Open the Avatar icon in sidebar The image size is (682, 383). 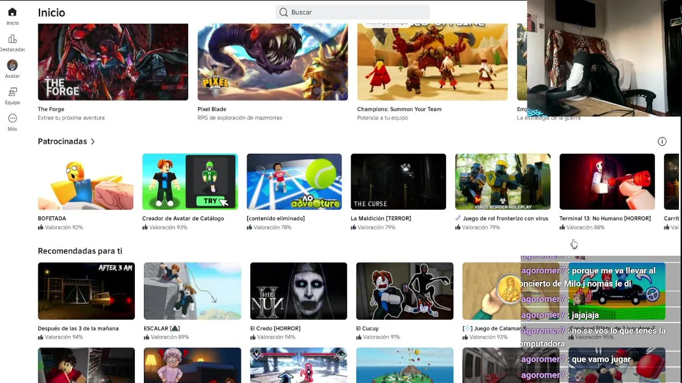[x=12, y=65]
